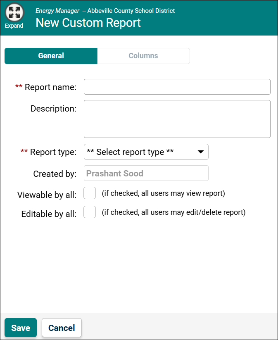Click the report type dropdown arrow
This screenshot has width=278, height=340.
tap(200, 152)
